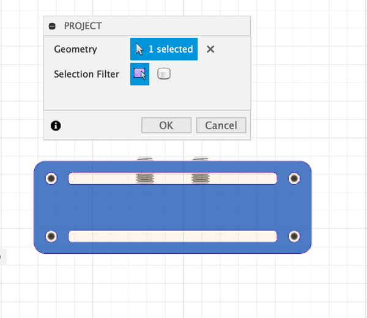
Task: Switch selection filter to Bodies icon
Action: coord(164,74)
